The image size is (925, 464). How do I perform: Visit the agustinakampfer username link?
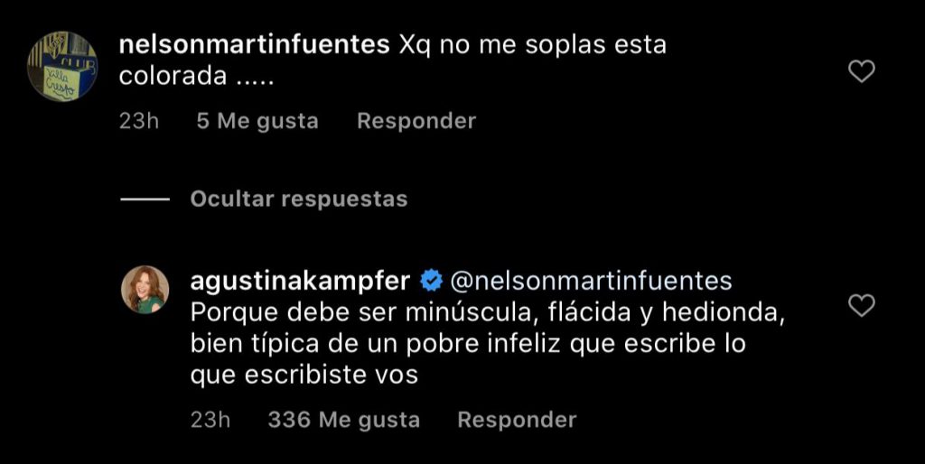301,281
